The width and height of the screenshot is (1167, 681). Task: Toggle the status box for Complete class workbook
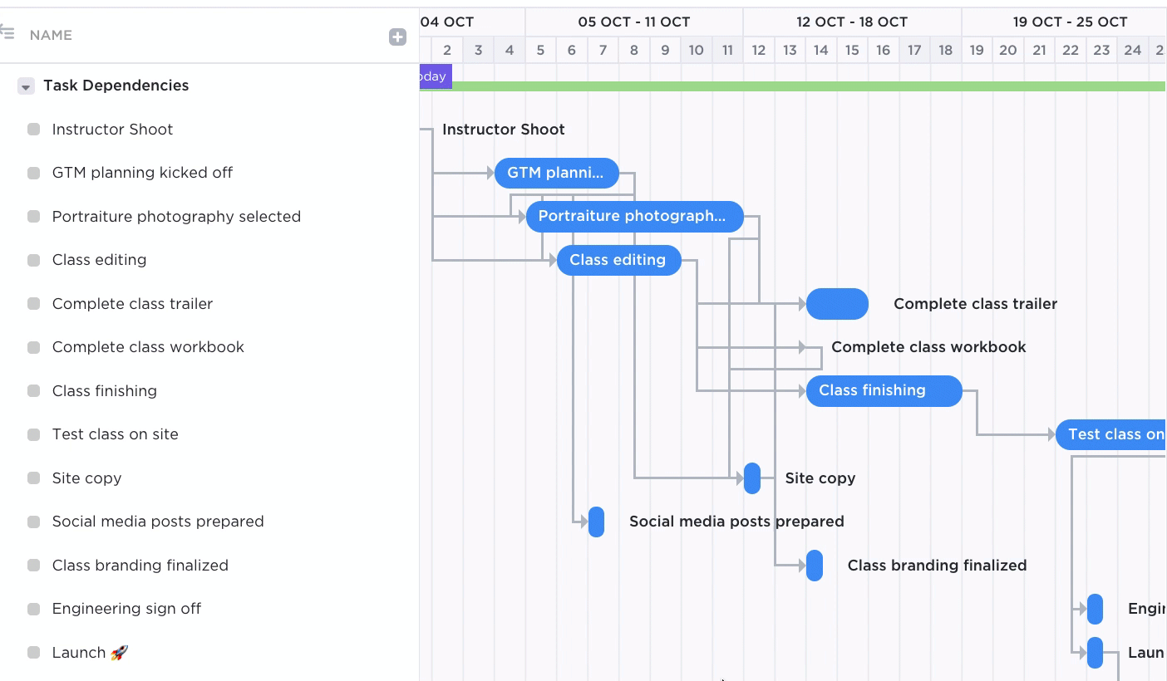pos(32,347)
